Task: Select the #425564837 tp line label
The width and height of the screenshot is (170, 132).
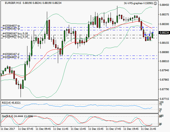Action: [11, 26]
